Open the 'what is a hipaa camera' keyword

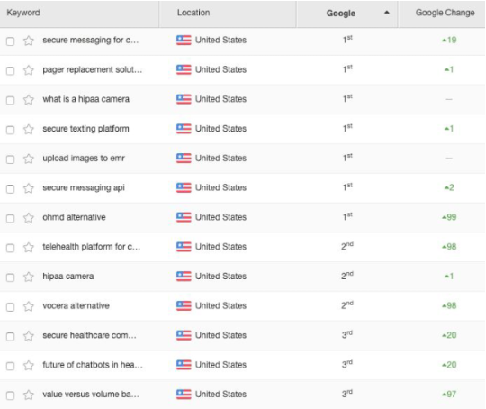tap(85, 99)
